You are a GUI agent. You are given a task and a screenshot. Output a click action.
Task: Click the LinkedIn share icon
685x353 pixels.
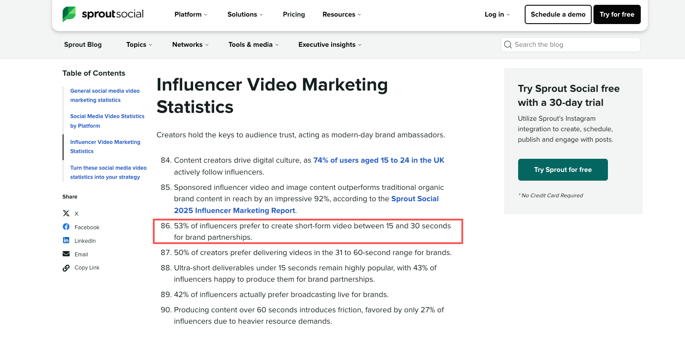66,240
